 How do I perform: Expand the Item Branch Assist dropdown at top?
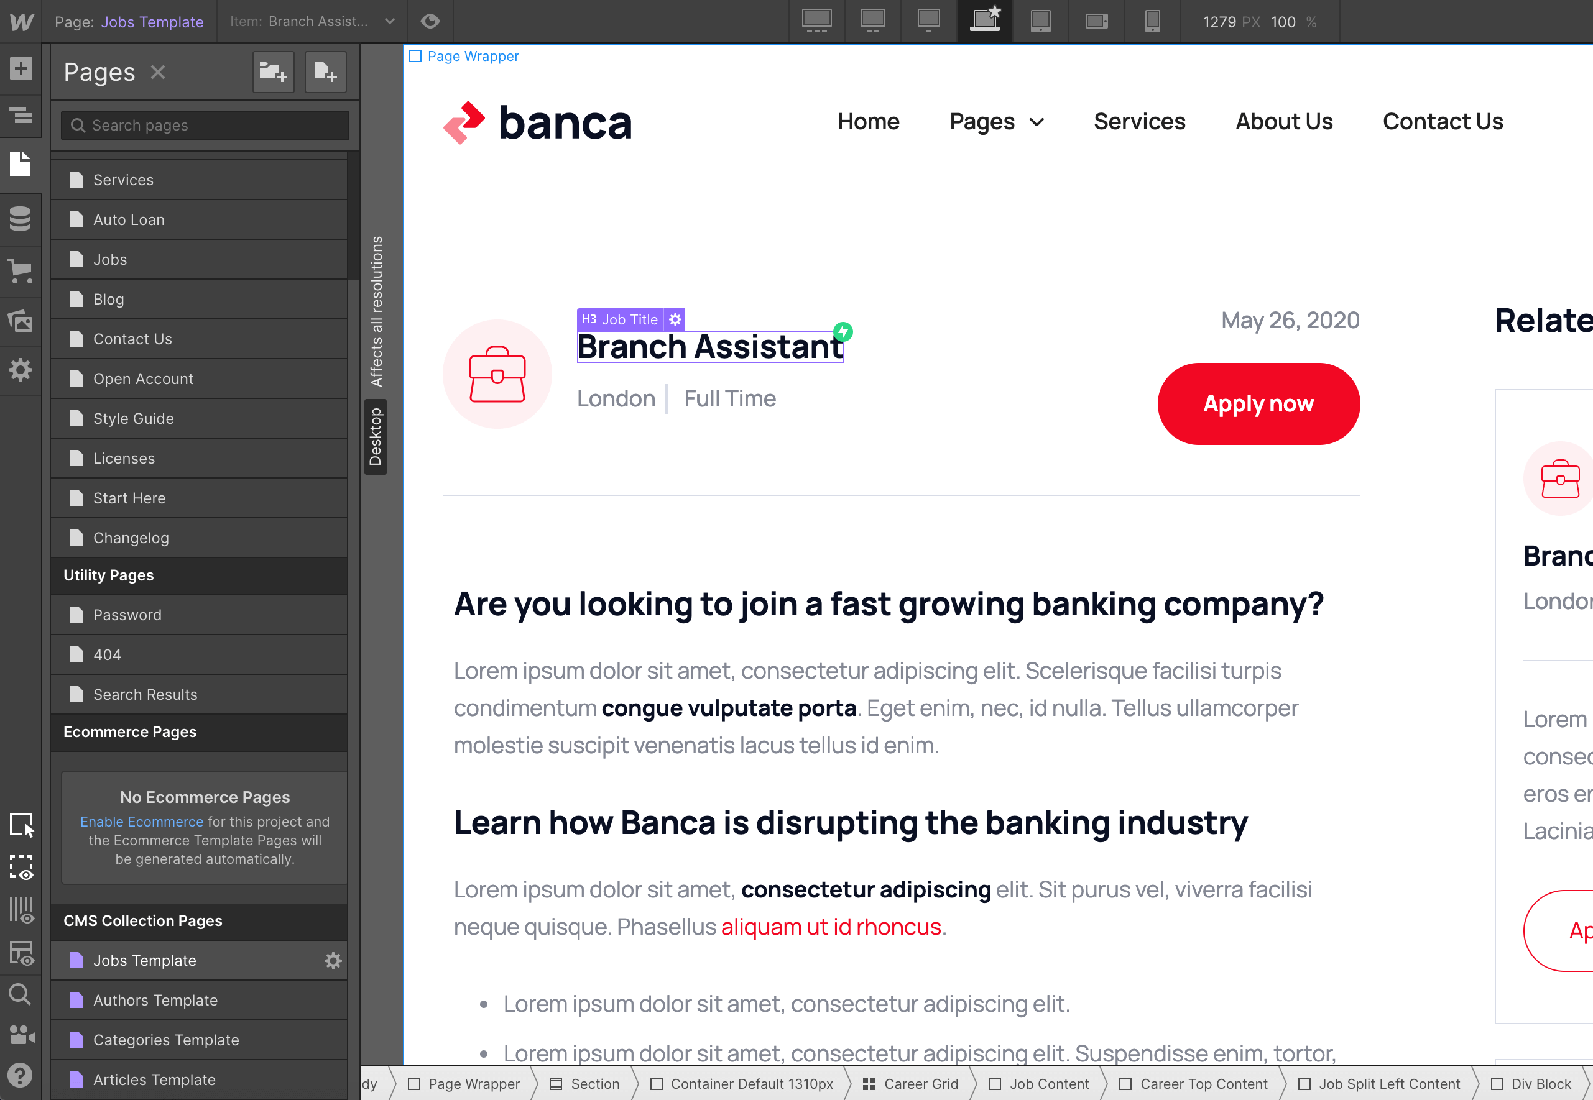click(391, 19)
